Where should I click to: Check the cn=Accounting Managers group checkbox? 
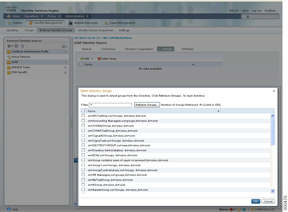tap(83, 121)
